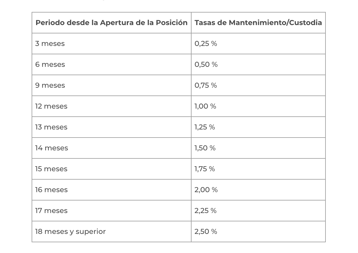
Task: Click the 'Periodo desde la Apertura de la Posición' header
Action: (111, 23)
